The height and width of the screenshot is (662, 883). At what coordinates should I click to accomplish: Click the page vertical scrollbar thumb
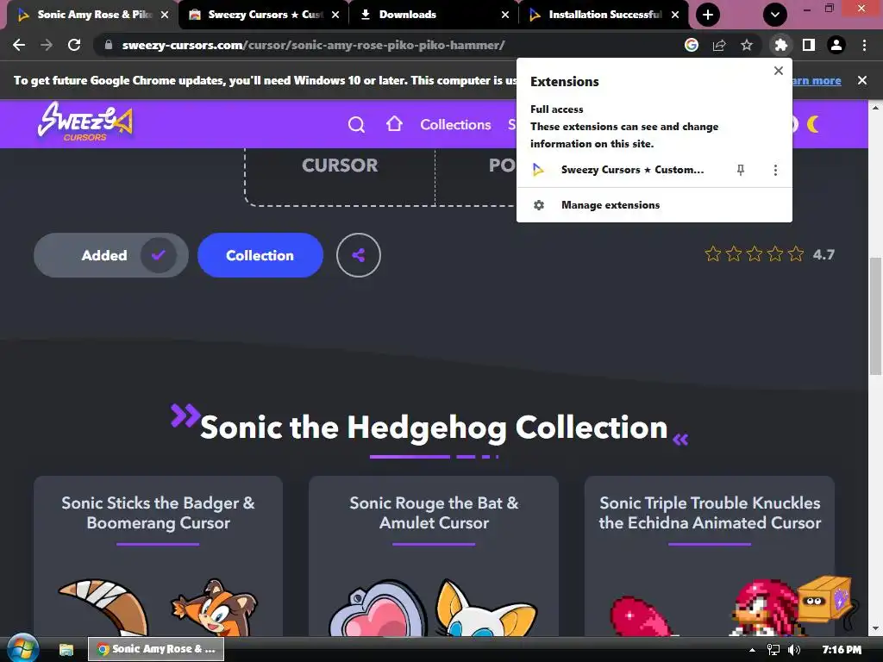pos(875,315)
